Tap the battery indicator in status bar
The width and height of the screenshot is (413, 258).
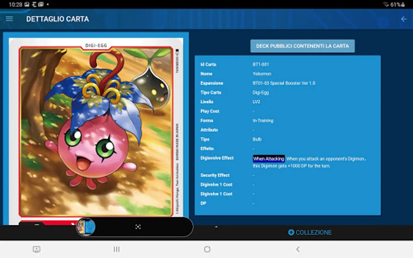tap(397, 4)
